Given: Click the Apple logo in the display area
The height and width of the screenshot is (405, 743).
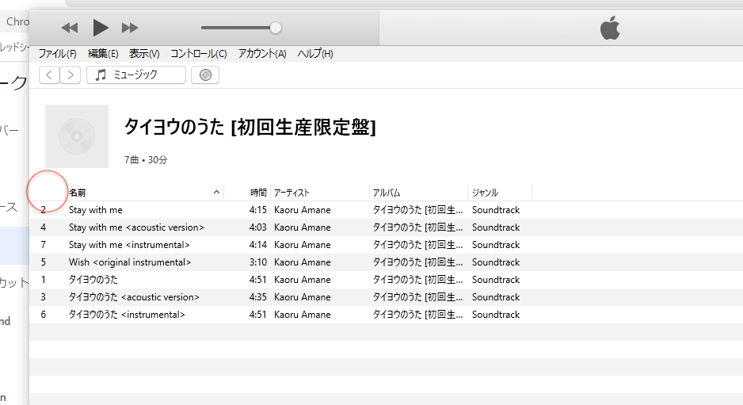Looking at the screenshot, I should point(609,29).
